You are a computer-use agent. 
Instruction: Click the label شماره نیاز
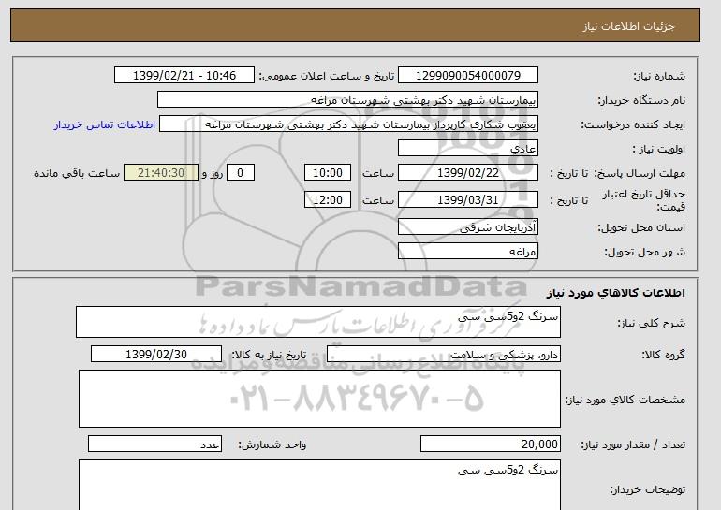659,76
